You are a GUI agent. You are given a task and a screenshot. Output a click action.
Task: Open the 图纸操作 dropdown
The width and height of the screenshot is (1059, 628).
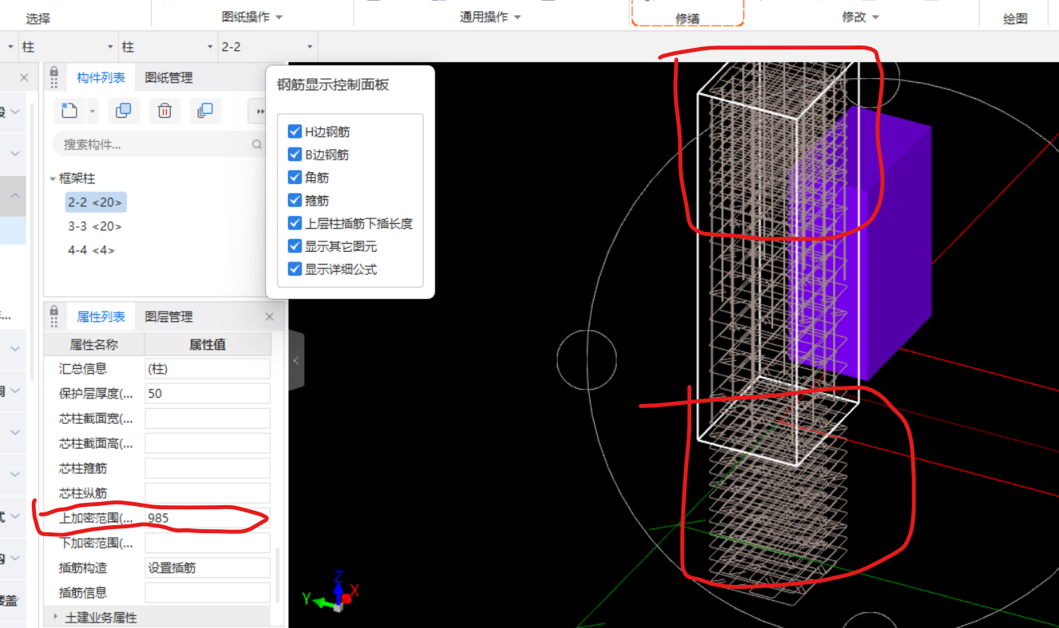tap(279, 18)
